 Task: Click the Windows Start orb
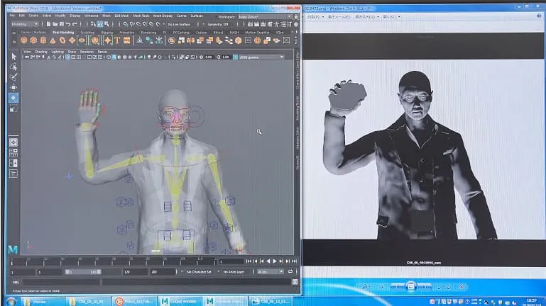[x=11, y=301]
